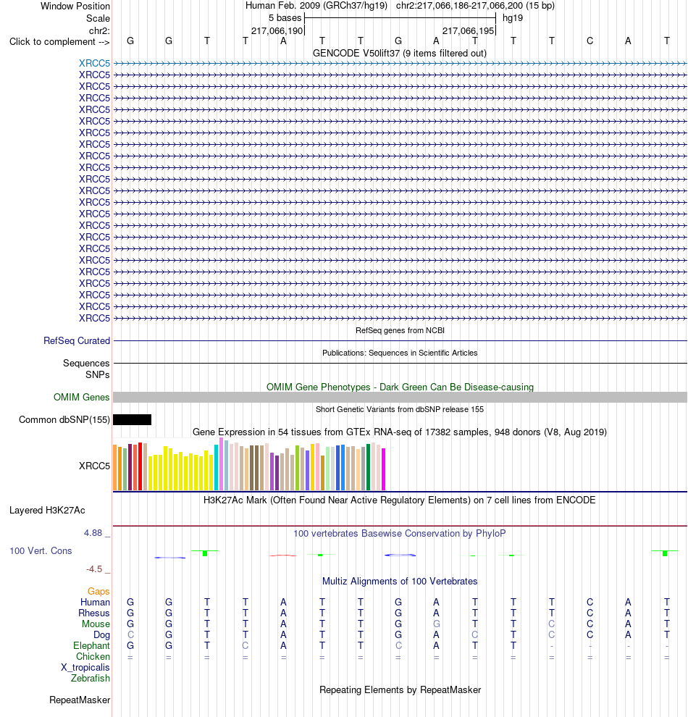Open the 'OMIM Gene Phenotypes - Dark Green Can Be Disease-causing' title
This screenshot has height=717, width=688.
pos(400,387)
